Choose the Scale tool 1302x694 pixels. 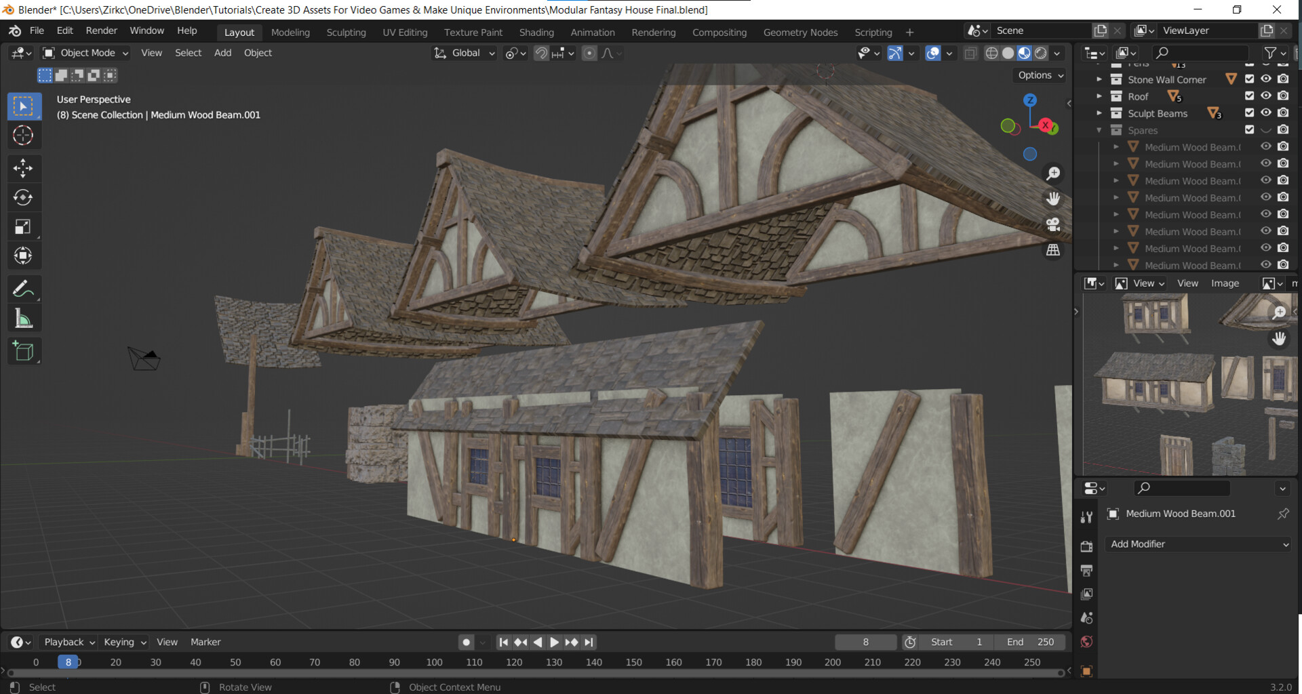coord(23,227)
